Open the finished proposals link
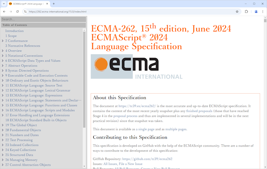Screen dimensions: 267x169 (x=199, y=111)
